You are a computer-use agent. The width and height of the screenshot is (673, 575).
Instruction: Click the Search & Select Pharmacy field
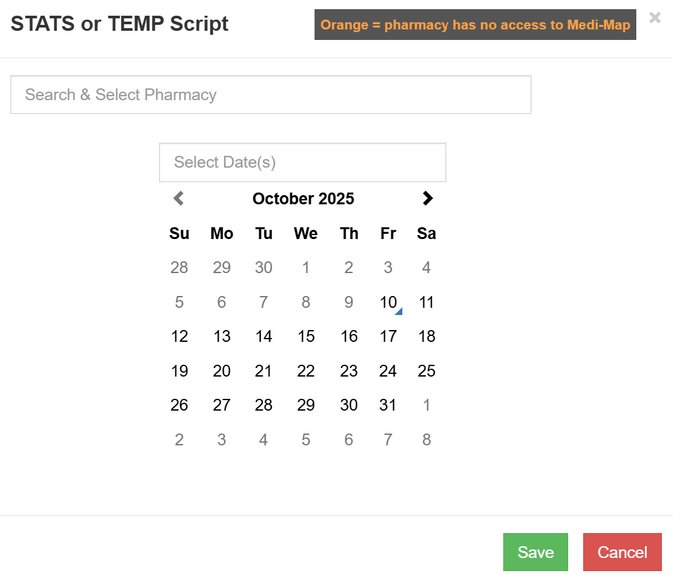coord(271,95)
